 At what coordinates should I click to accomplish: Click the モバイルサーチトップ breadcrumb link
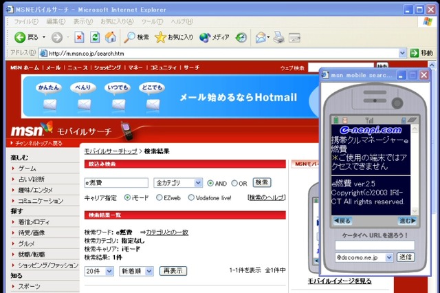111,151
